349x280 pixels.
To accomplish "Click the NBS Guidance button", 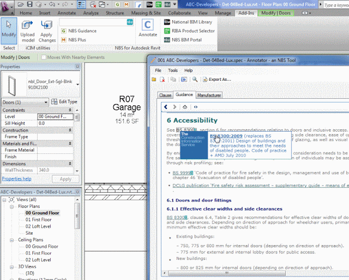I will (79, 31).
